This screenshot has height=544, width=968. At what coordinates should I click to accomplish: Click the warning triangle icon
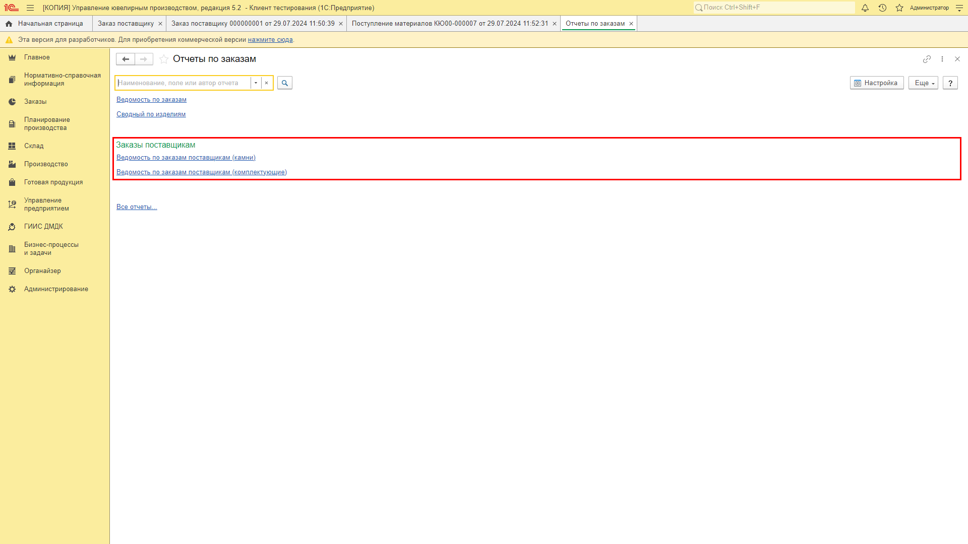coord(9,40)
